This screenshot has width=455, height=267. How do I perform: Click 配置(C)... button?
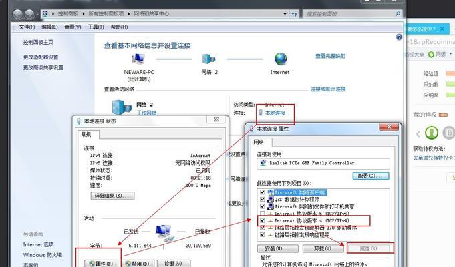[371, 176]
